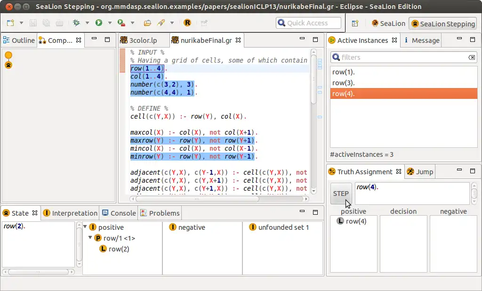Open the Run button dropdown arrow

[110, 23]
